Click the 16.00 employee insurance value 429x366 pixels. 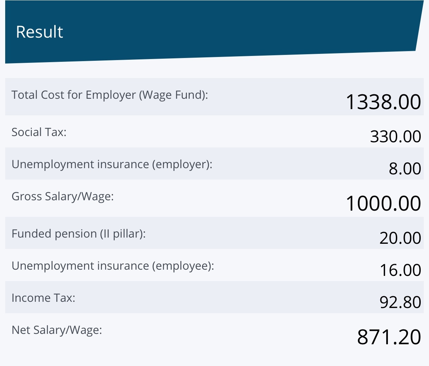point(400,270)
